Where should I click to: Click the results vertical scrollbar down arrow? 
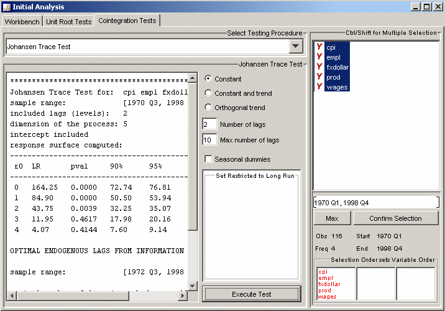(193, 285)
